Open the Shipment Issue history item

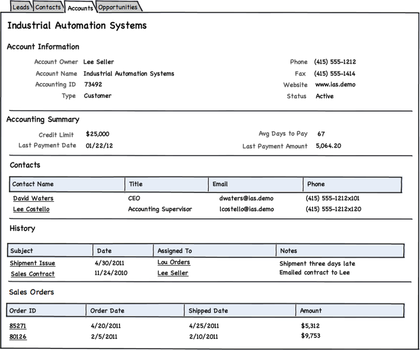(x=33, y=263)
